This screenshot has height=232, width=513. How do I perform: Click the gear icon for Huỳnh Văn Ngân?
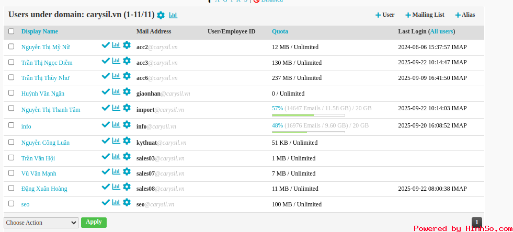[x=127, y=92]
